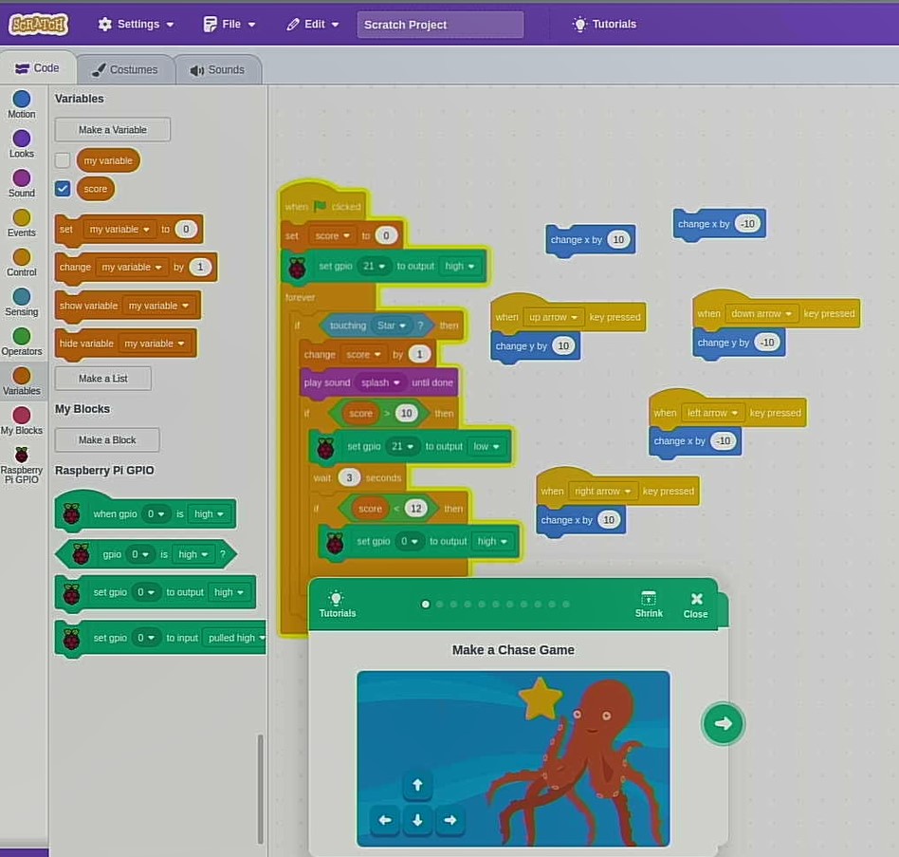Open dropdown in 'show variable' block
The height and width of the screenshot is (857, 899).
point(158,306)
